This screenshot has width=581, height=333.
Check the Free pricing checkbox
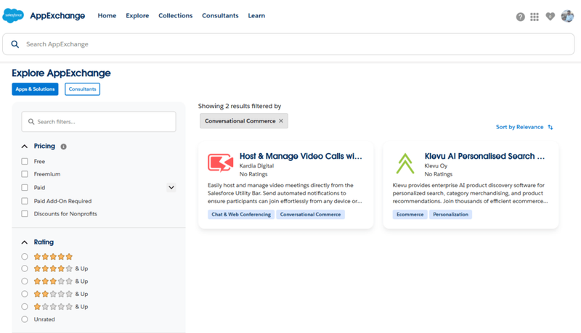[x=25, y=161]
